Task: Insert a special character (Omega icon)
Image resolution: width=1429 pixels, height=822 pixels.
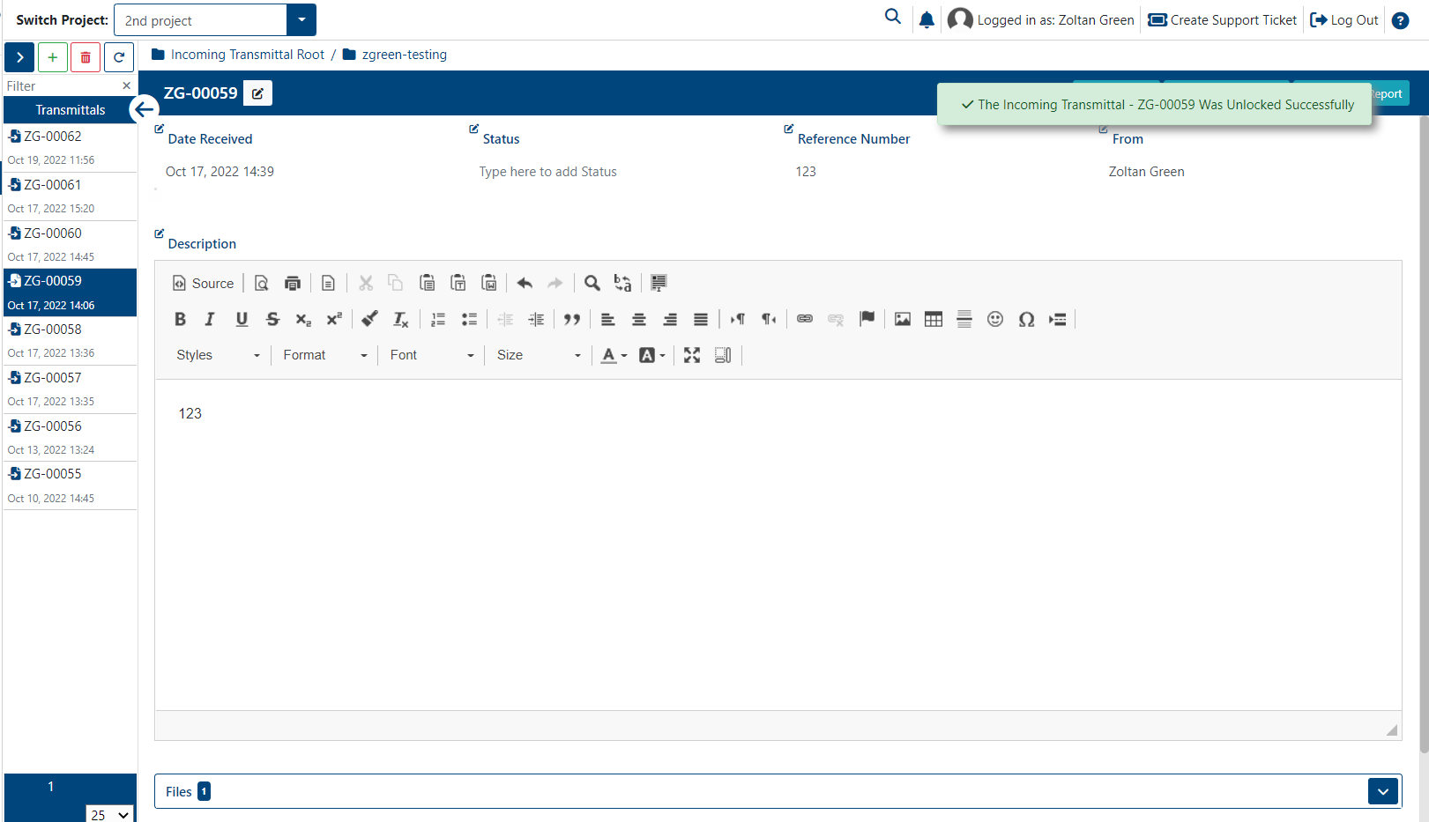Action: click(x=1026, y=319)
